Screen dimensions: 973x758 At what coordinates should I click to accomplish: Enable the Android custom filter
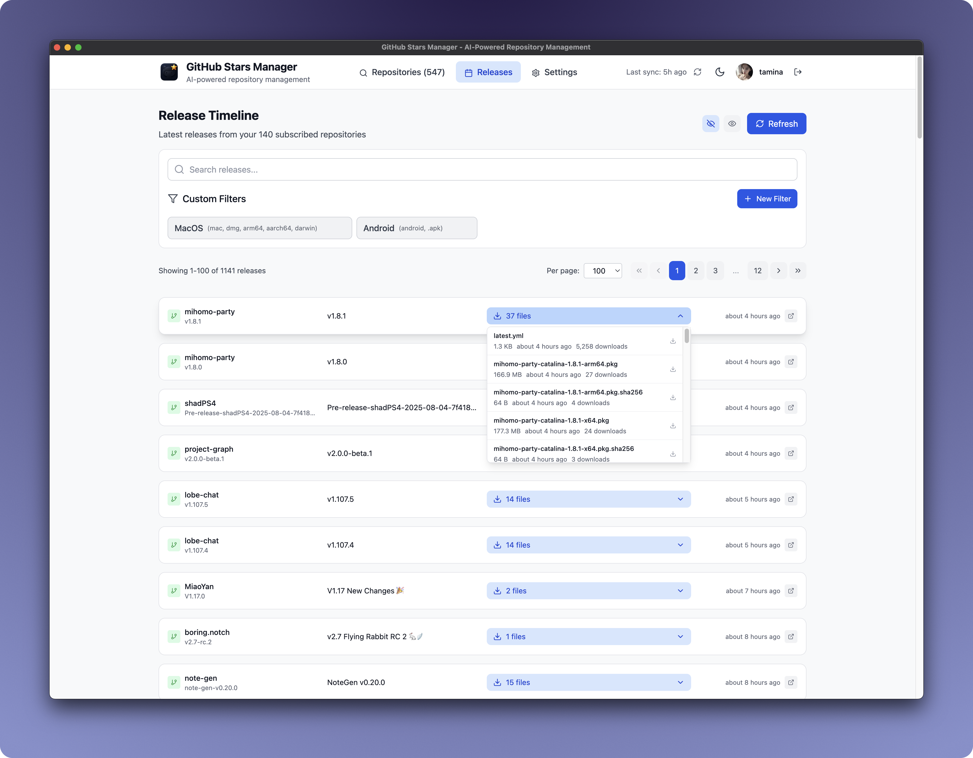click(416, 228)
